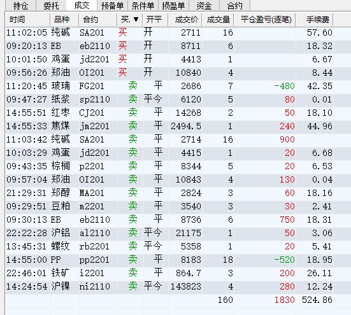This screenshot has height=315, width=351.
Task: Click the 10:01:50 time cell
Action: point(27,59)
